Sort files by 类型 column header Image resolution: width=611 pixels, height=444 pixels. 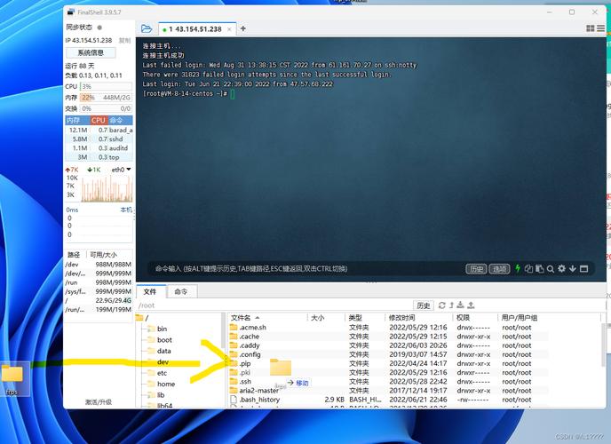(365, 318)
